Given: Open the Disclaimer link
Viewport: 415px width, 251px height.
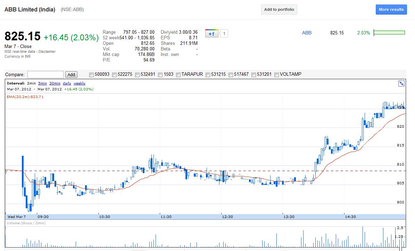Looking at the screenshot, I should click(x=47, y=51).
